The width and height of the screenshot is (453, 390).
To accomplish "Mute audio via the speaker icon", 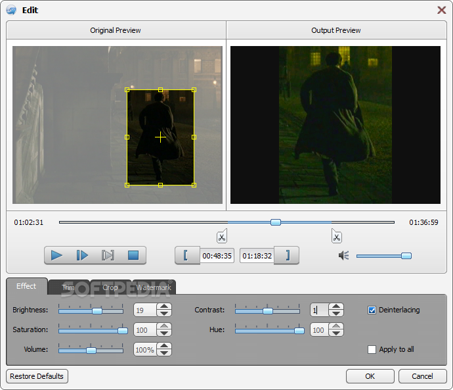I will (x=344, y=255).
